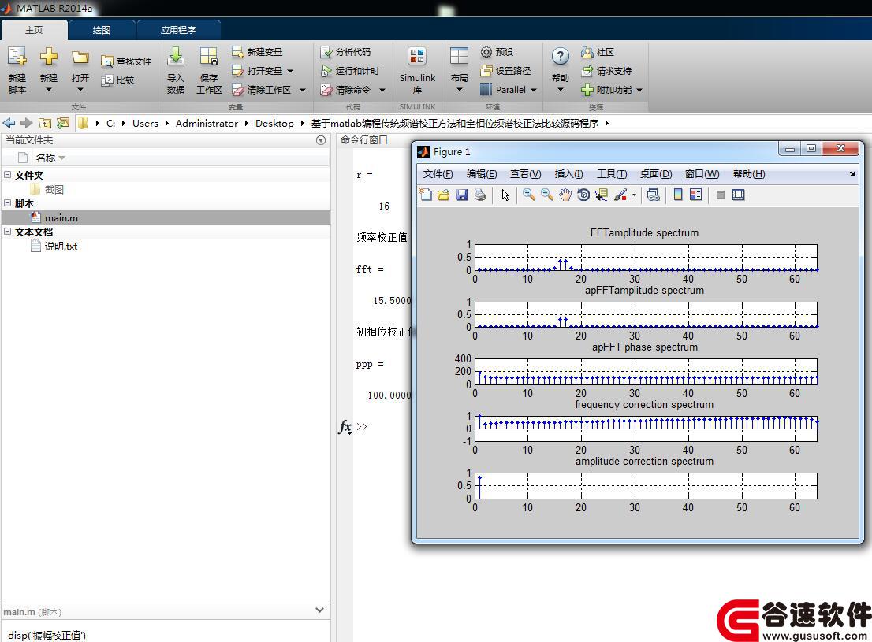Open dropdown arrow under Open (打开)
Viewport: 872px width, 642px height.
[x=80, y=90]
